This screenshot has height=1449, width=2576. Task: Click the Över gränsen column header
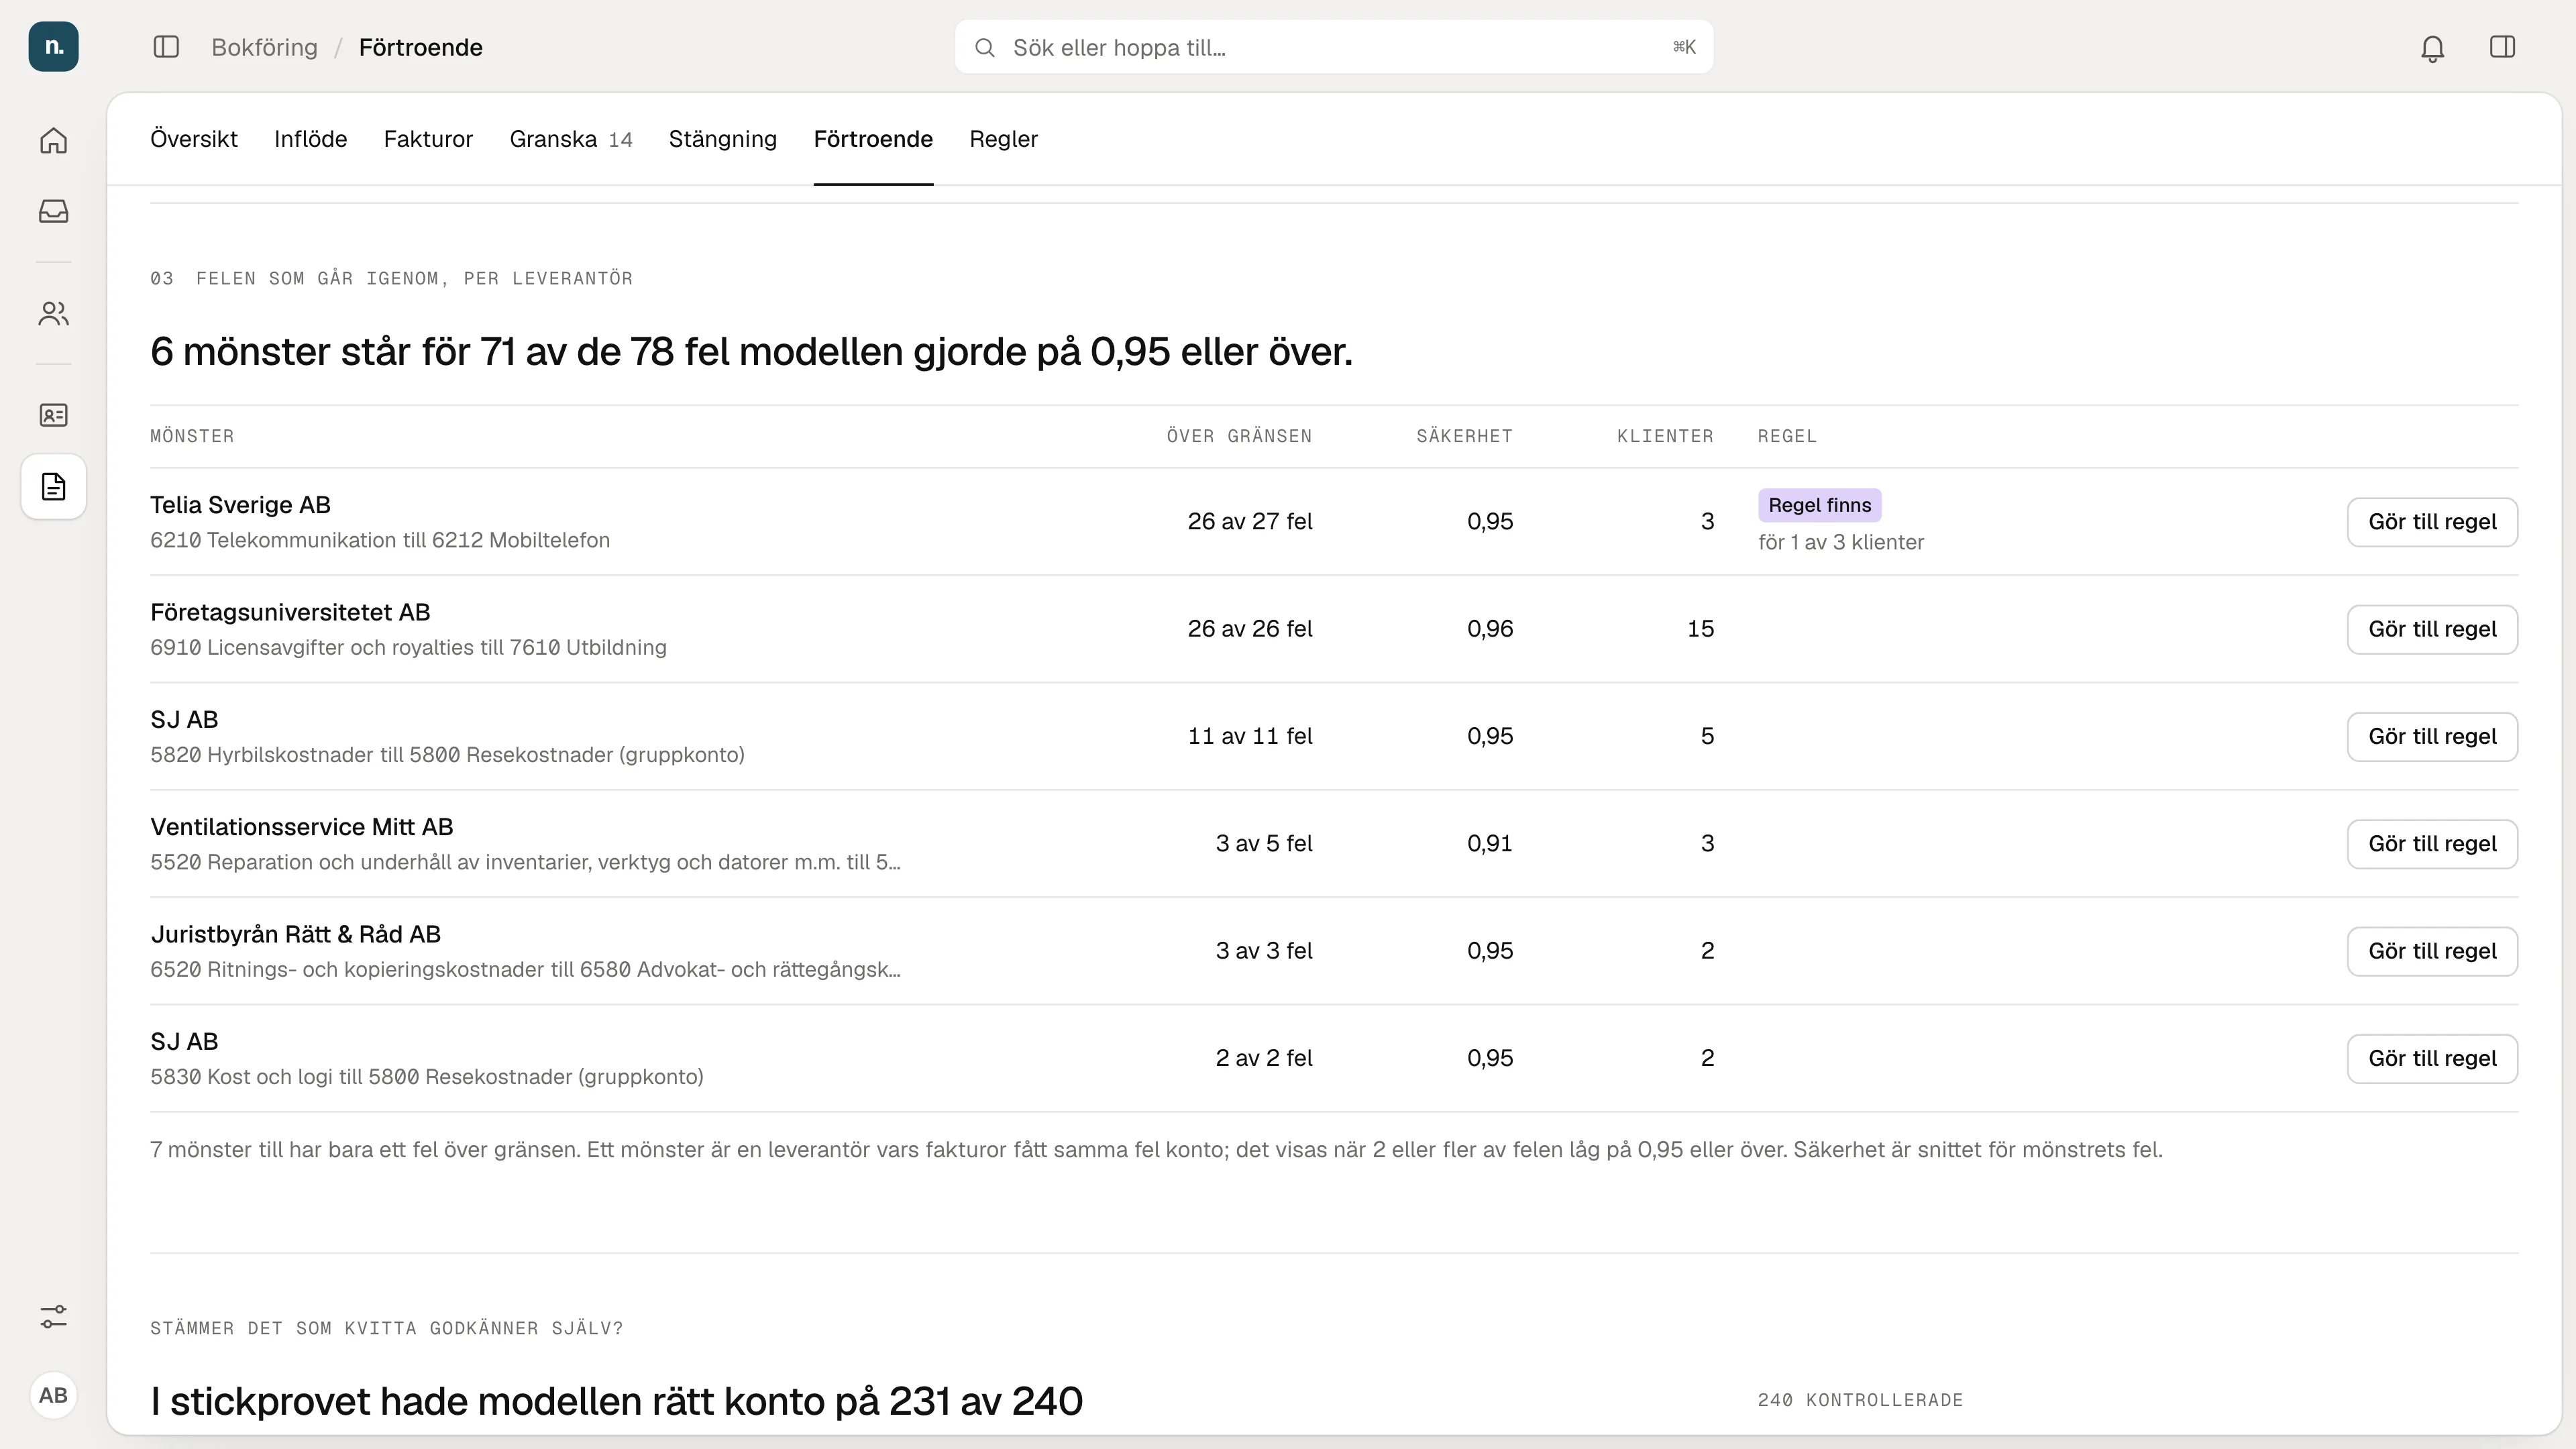[x=1239, y=436]
